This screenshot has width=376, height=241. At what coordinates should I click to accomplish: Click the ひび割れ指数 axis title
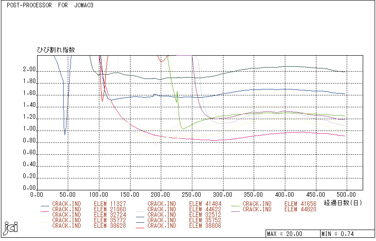[56, 50]
